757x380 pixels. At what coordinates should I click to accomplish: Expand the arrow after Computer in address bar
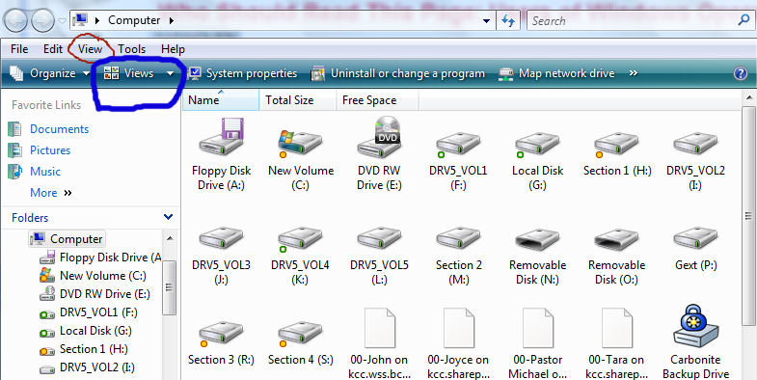click(171, 20)
